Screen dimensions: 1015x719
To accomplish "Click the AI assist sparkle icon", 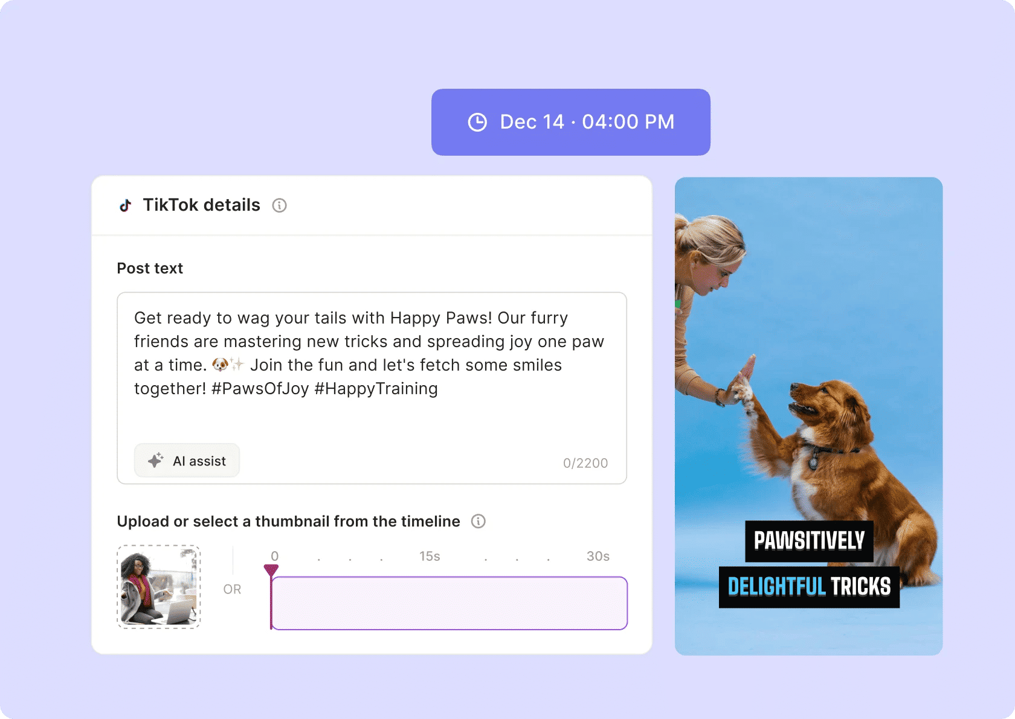I will (155, 460).
